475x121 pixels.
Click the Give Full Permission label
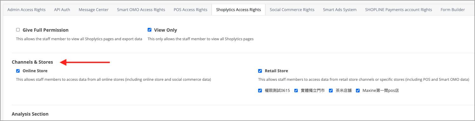[45, 30]
